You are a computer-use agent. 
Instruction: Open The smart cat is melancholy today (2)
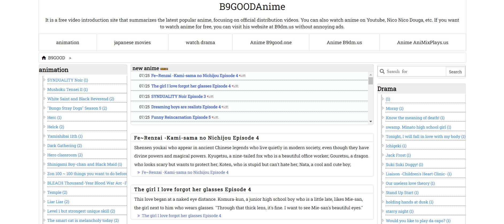[x=83, y=220]
